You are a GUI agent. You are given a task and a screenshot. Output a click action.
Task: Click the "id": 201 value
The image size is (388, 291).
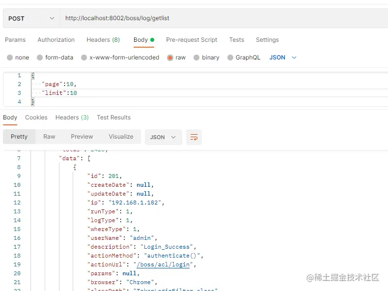[113, 176]
